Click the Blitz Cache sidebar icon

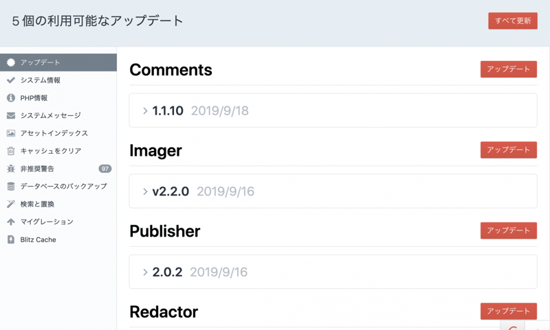point(11,240)
